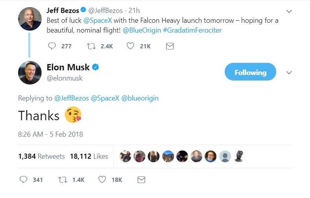310x198 pixels.
Task: Retweet Elon Musk's Thanks tweet
Action: [x=62, y=180]
